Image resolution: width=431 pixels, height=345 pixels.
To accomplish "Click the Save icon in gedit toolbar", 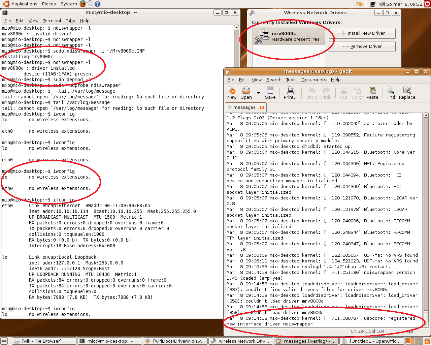I will (x=270, y=93).
